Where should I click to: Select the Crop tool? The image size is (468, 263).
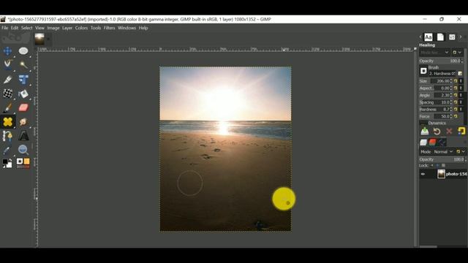pyautogui.click(x=7, y=80)
